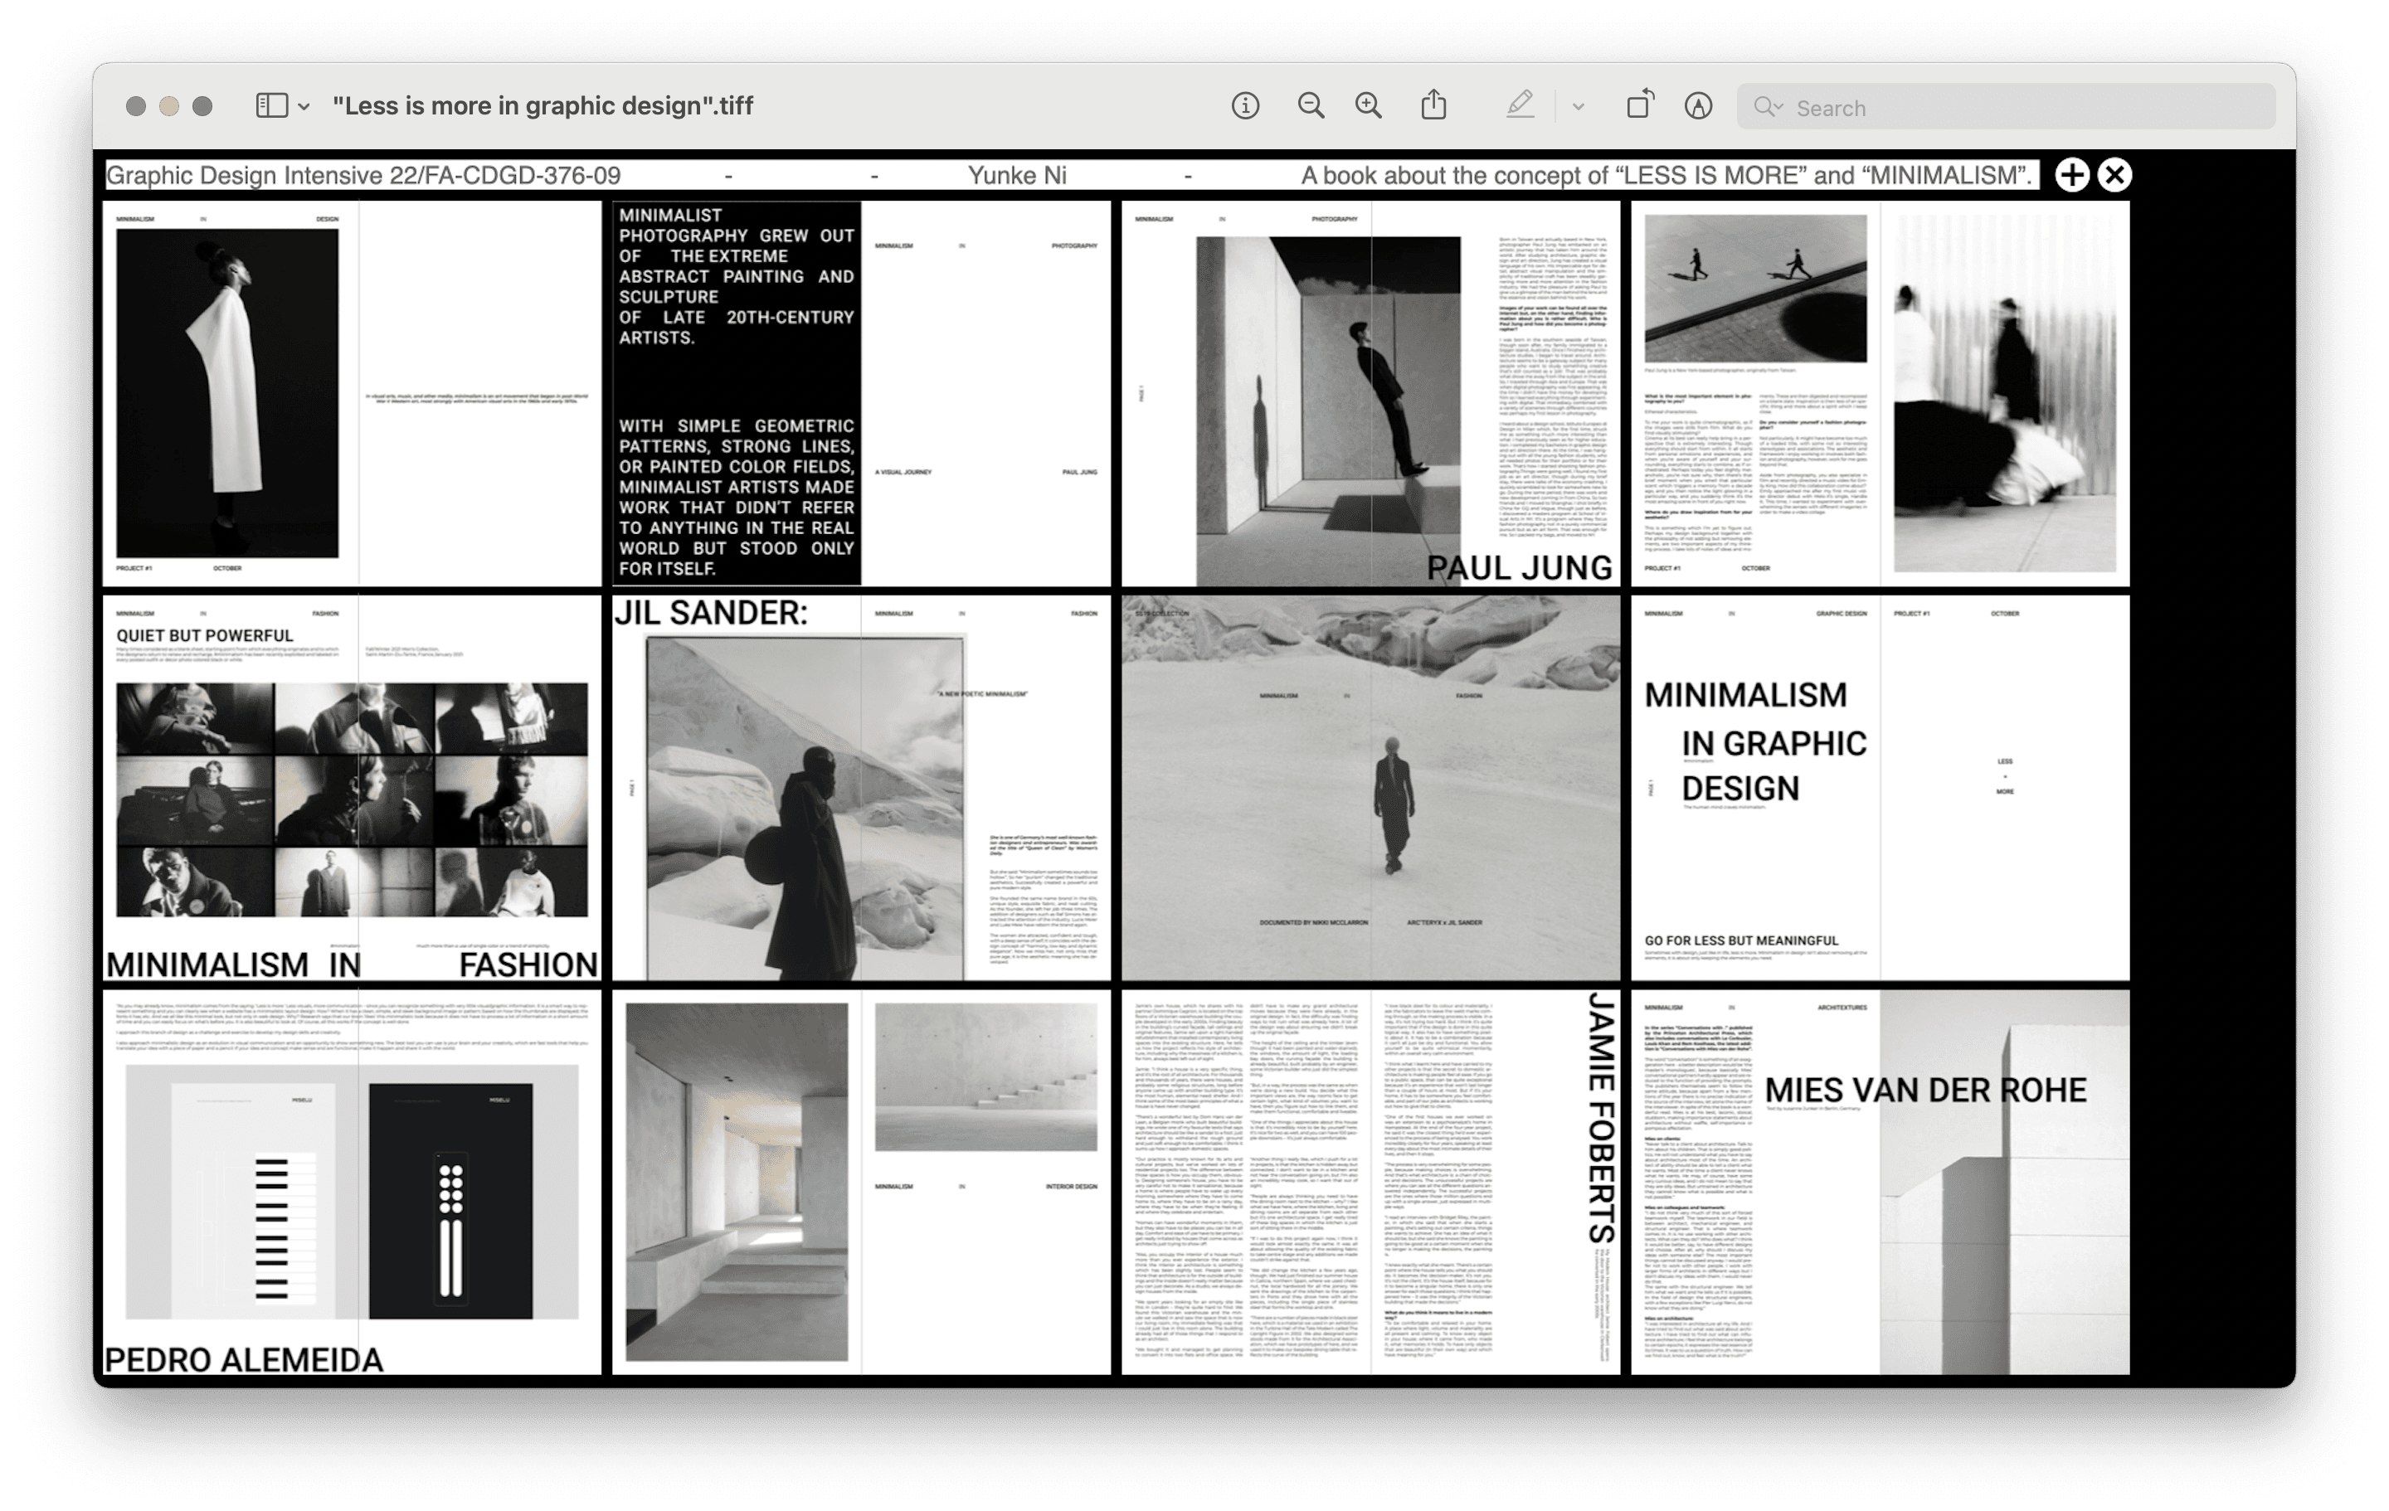Click the Inspector info icon
Image resolution: width=2389 pixels, height=1511 pixels.
coord(1245,106)
